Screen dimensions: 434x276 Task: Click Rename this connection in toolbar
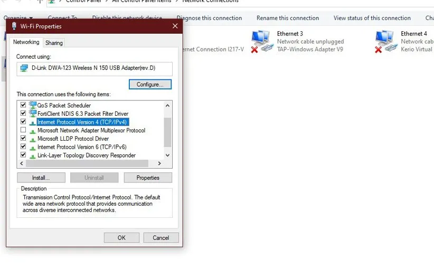[288, 18]
